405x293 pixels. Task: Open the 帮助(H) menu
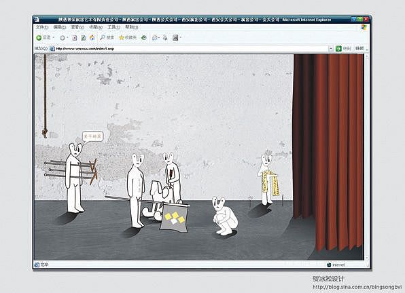point(131,27)
